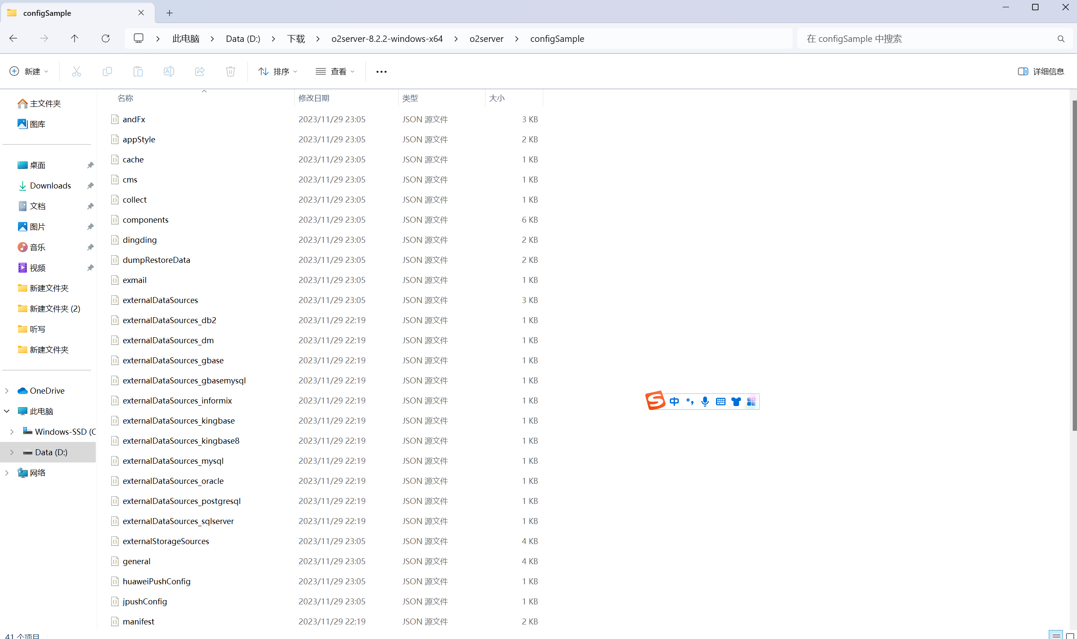Open the 查看 view dropdown
Image resolution: width=1077 pixels, height=639 pixels.
[x=335, y=71]
